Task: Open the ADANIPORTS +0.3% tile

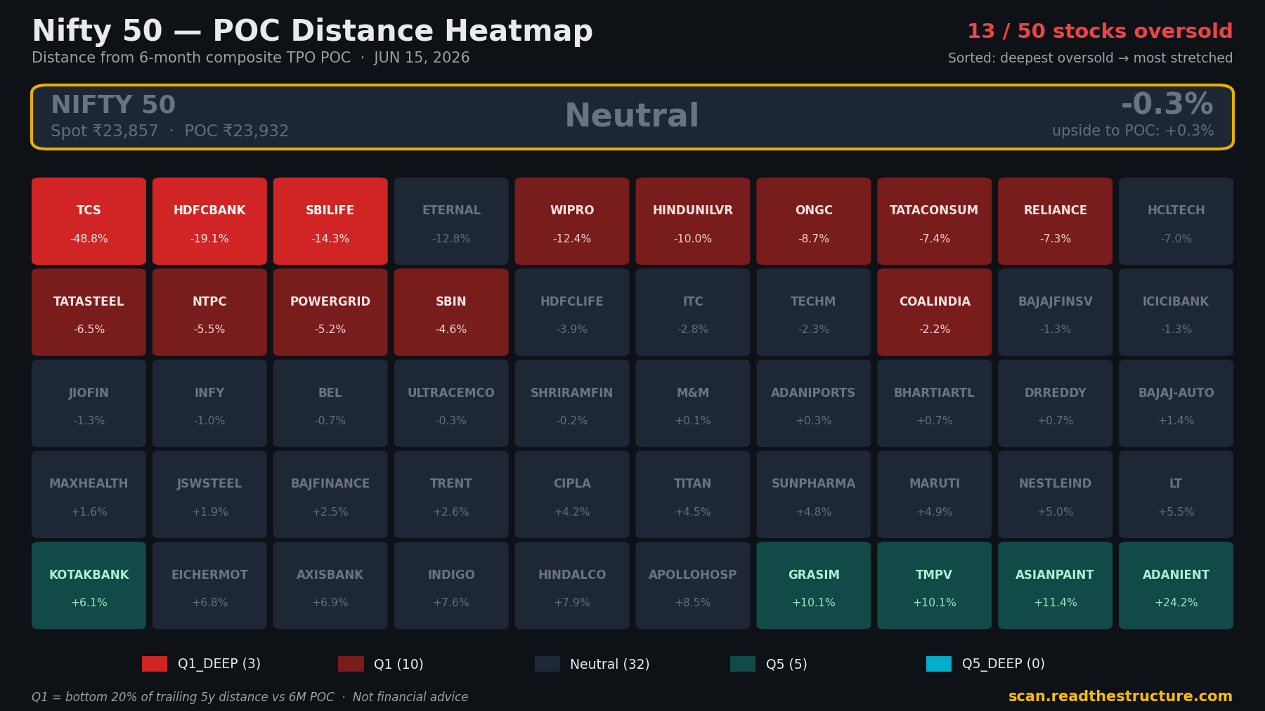Action: click(814, 403)
